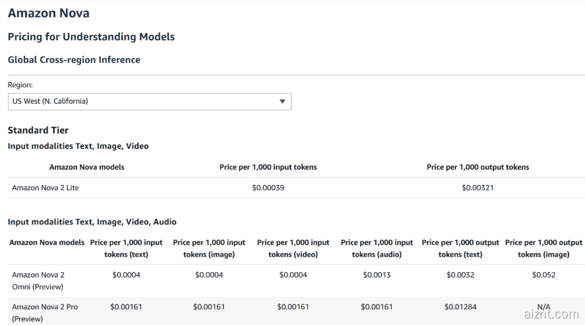Click the first table's input tokens column header

(268, 167)
